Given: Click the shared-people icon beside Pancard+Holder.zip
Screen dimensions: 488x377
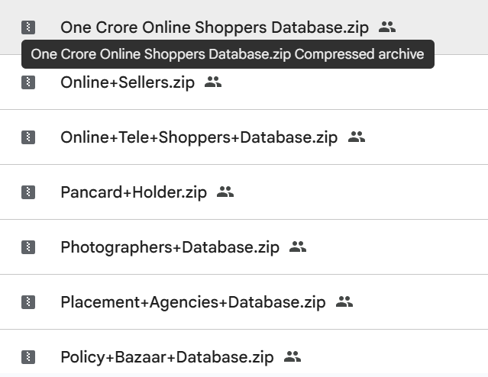Looking at the screenshot, I should click(x=225, y=192).
